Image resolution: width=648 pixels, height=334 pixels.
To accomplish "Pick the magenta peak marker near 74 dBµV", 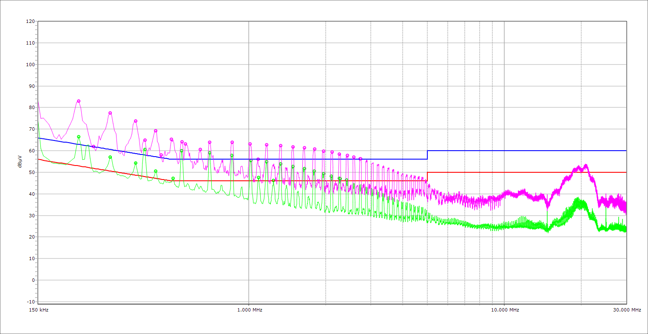I will [136, 121].
